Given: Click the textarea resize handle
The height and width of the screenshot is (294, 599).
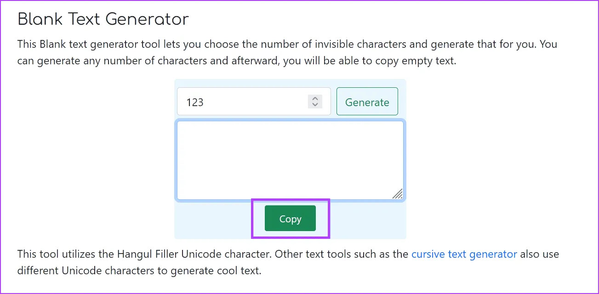Looking at the screenshot, I should [398, 194].
